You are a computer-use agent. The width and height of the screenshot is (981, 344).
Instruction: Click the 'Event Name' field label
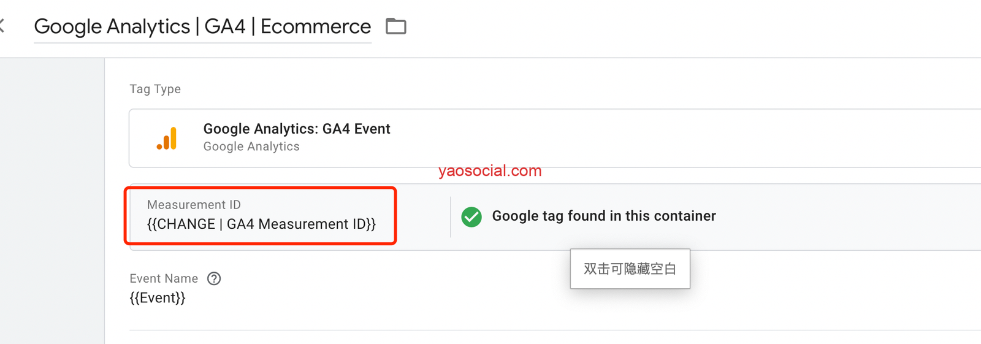(x=164, y=279)
